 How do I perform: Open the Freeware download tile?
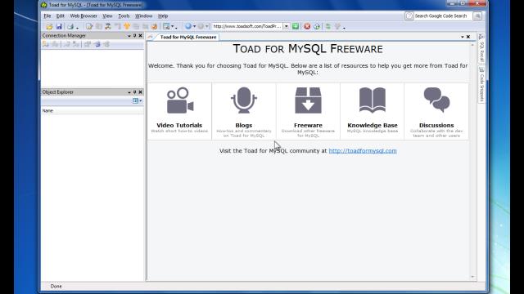point(308,111)
